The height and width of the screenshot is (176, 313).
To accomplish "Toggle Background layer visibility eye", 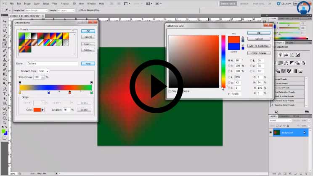I will click(x=271, y=132).
